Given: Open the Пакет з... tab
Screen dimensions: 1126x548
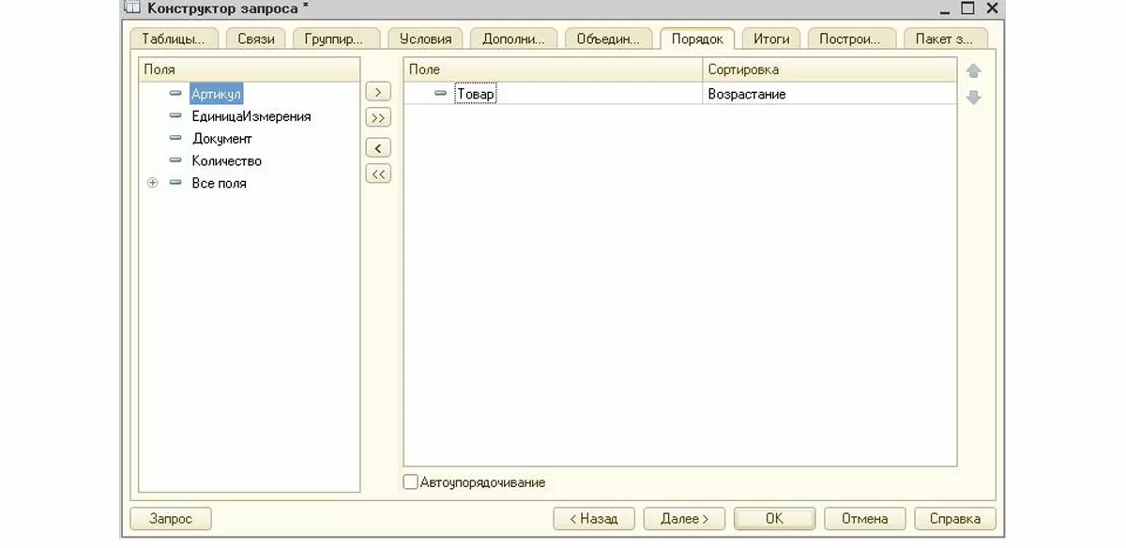Looking at the screenshot, I should click(944, 39).
